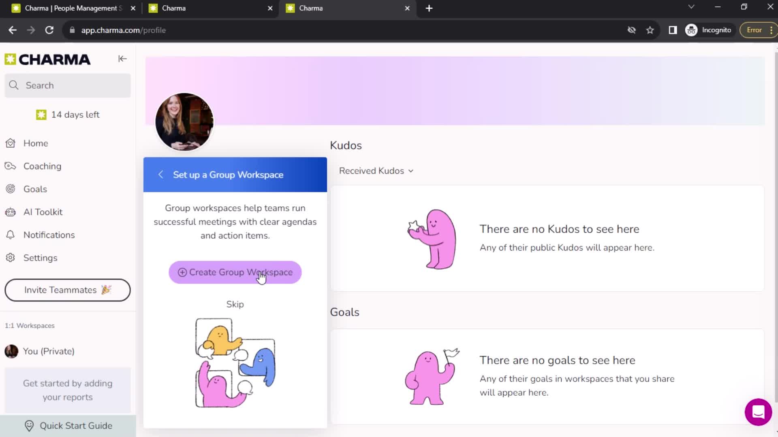This screenshot has width=778, height=437.
Task: Click the search input field
Action: click(67, 85)
